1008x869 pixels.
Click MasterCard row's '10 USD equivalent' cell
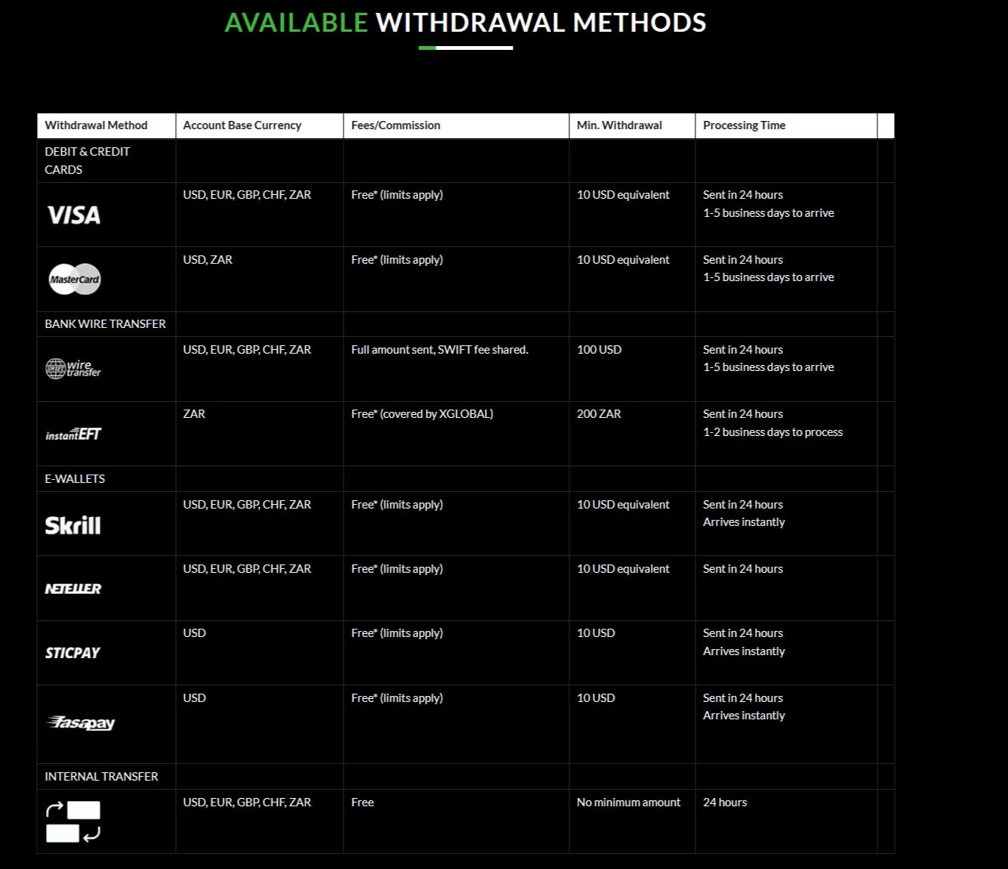click(x=623, y=259)
